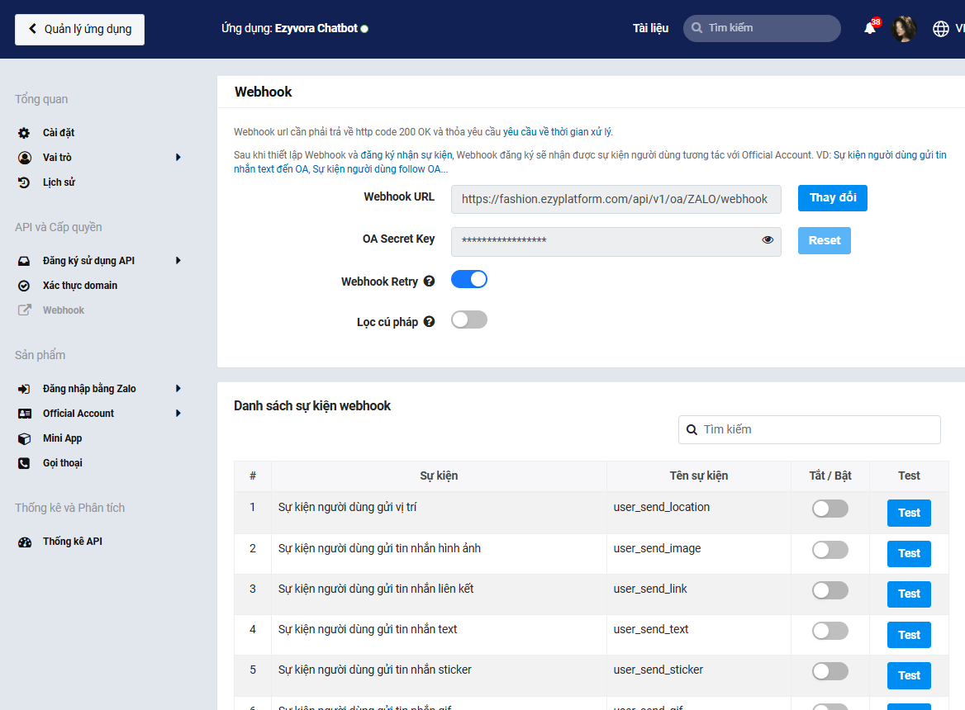Image resolution: width=965 pixels, height=710 pixels.
Task: Click the Lọc cú pháp help icon
Action: pos(429,321)
